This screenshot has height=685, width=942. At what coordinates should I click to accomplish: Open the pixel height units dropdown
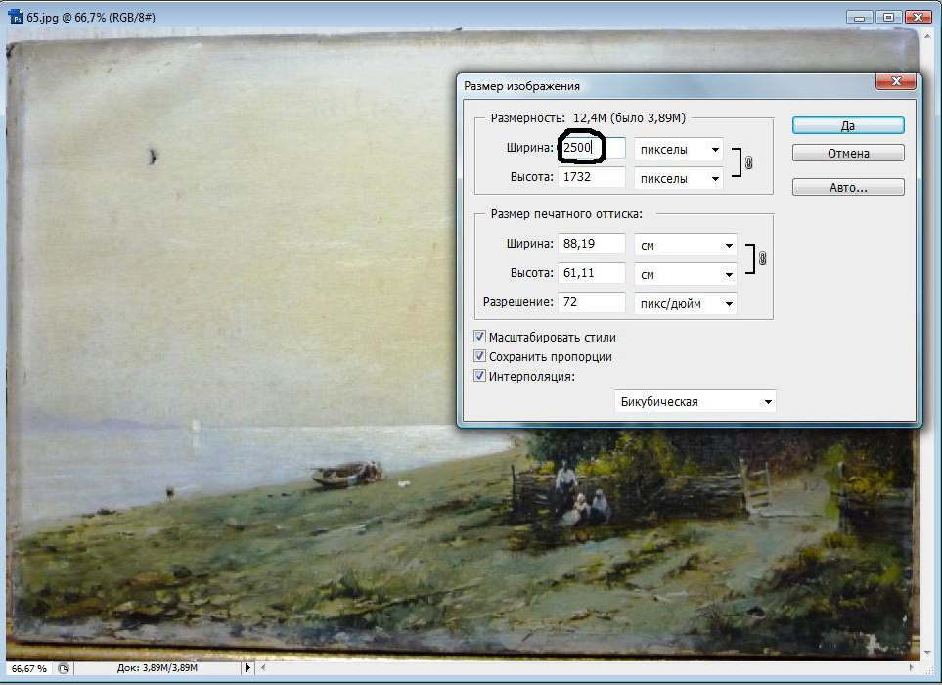678,178
